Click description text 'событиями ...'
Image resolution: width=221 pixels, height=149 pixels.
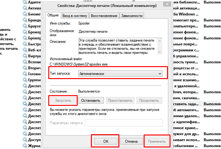186,146
